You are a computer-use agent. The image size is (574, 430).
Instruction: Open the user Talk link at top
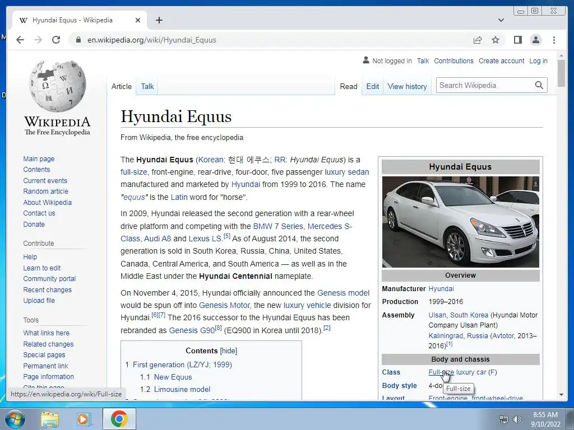(423, 60)
